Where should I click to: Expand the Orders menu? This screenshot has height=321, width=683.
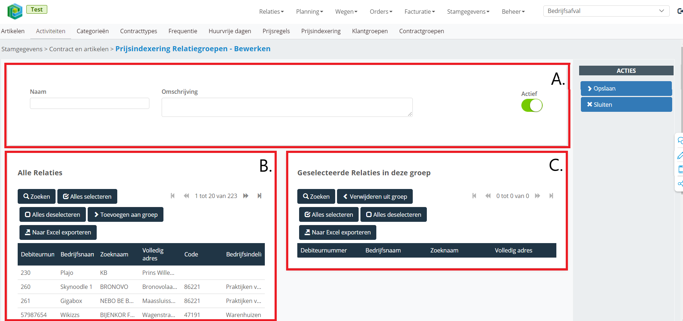[381, 12]
